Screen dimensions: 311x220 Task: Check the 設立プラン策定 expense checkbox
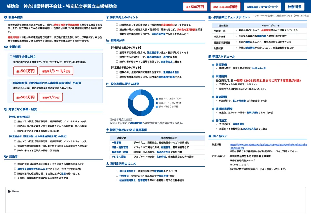(14, 121)
